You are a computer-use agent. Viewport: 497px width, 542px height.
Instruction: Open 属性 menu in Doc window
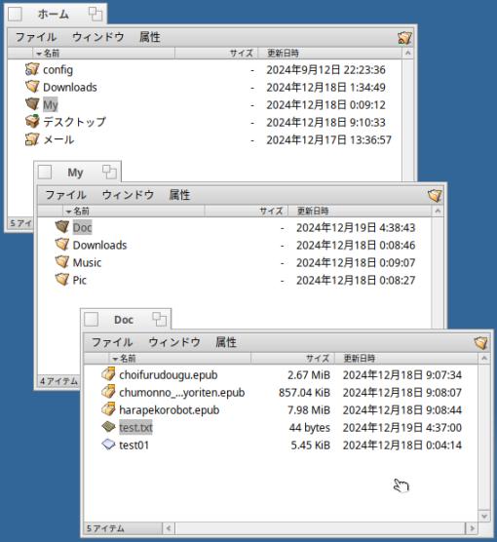pyautogui.click(x=226, y=342)
